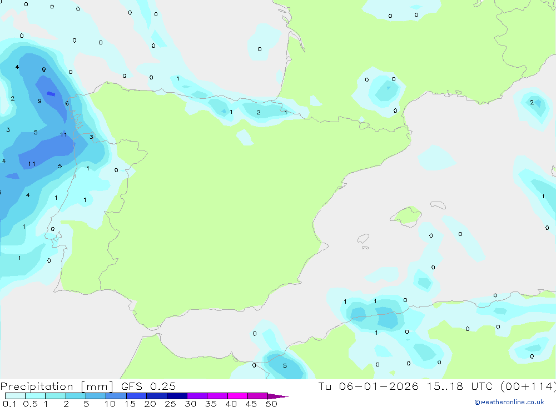Click the 'Tu 06-01-2026' date text
This screenshot has width=556, height=407.
tap(368, 386)
